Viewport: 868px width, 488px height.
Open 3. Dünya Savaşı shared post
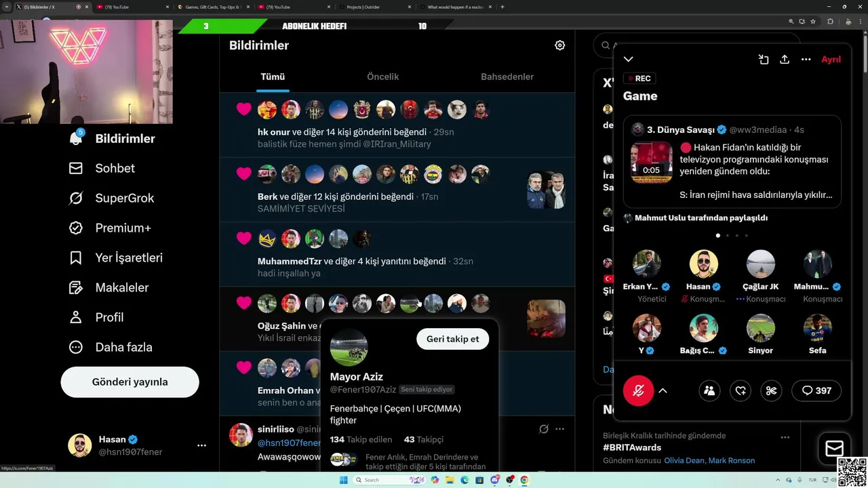[x=732, y=161]
